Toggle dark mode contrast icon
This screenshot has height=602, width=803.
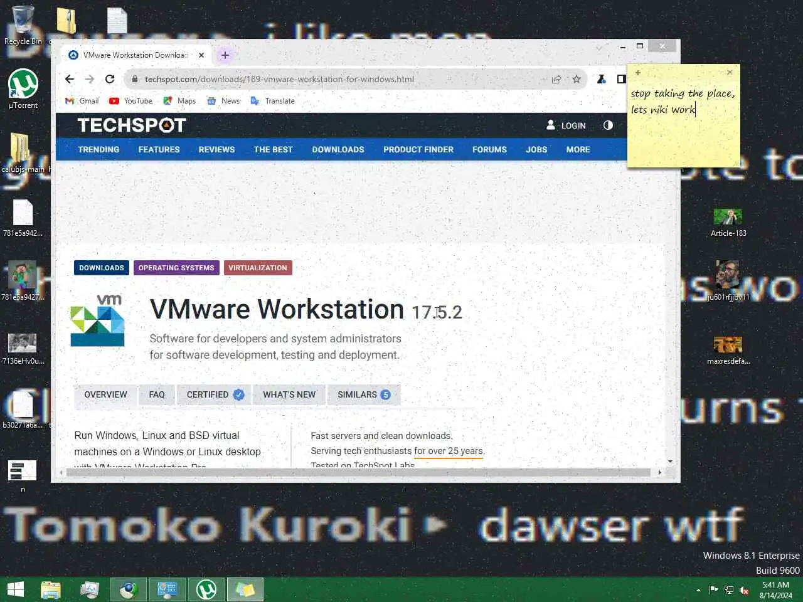pos(608,125)
